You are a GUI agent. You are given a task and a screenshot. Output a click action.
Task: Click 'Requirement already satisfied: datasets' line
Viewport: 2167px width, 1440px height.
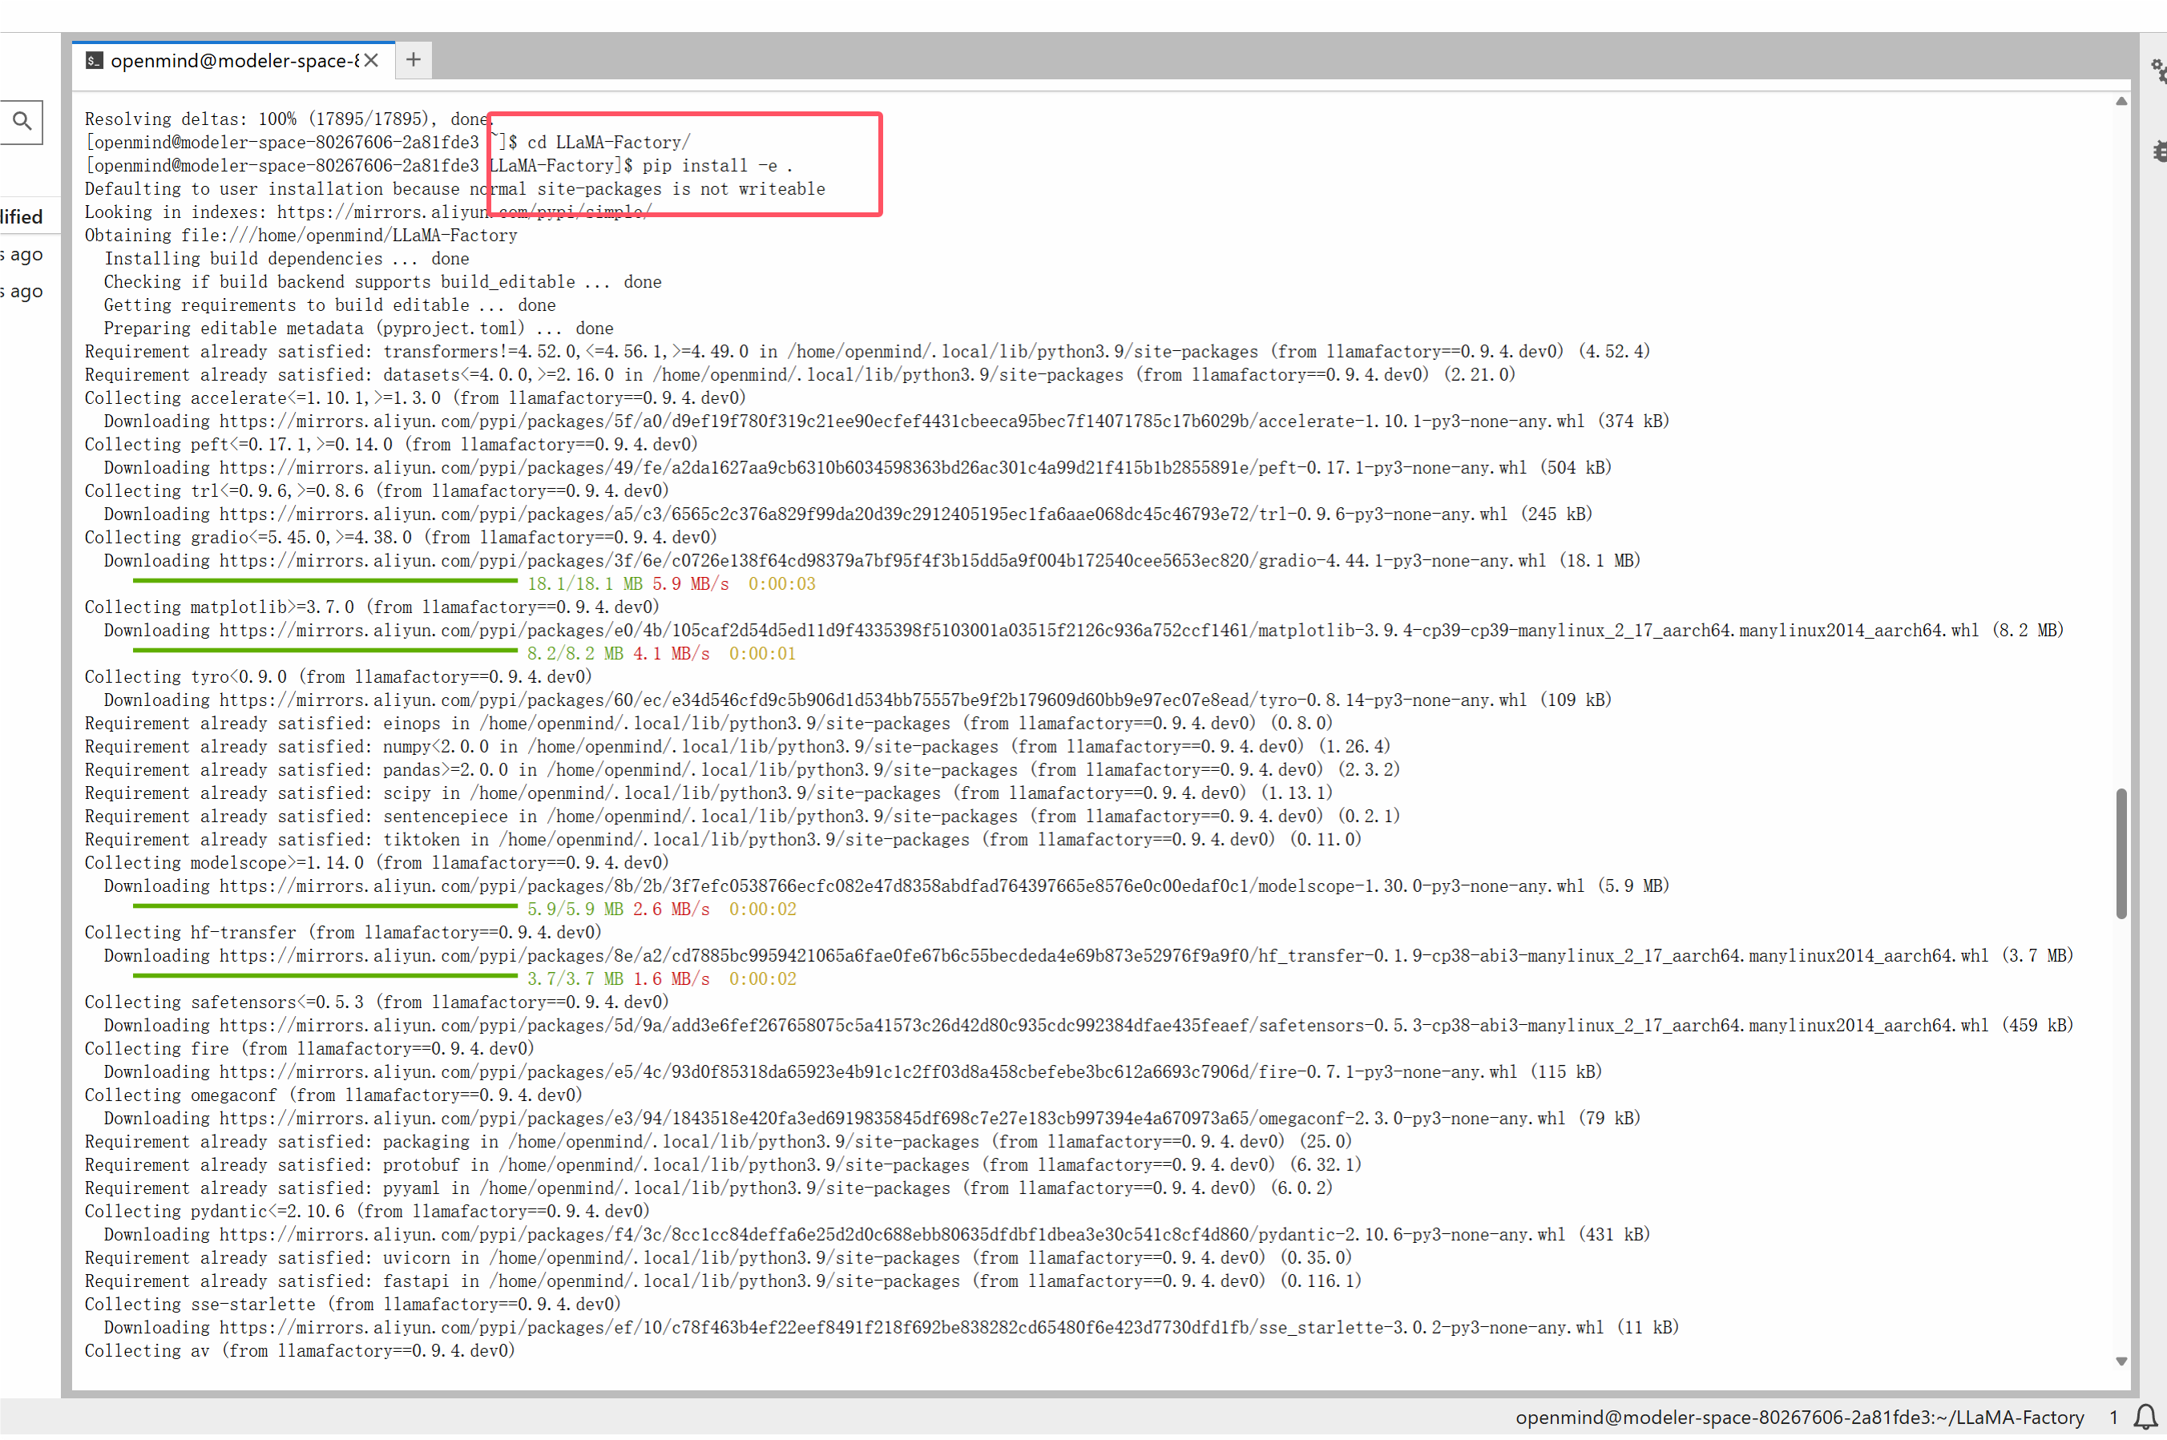tap(800, 375)
